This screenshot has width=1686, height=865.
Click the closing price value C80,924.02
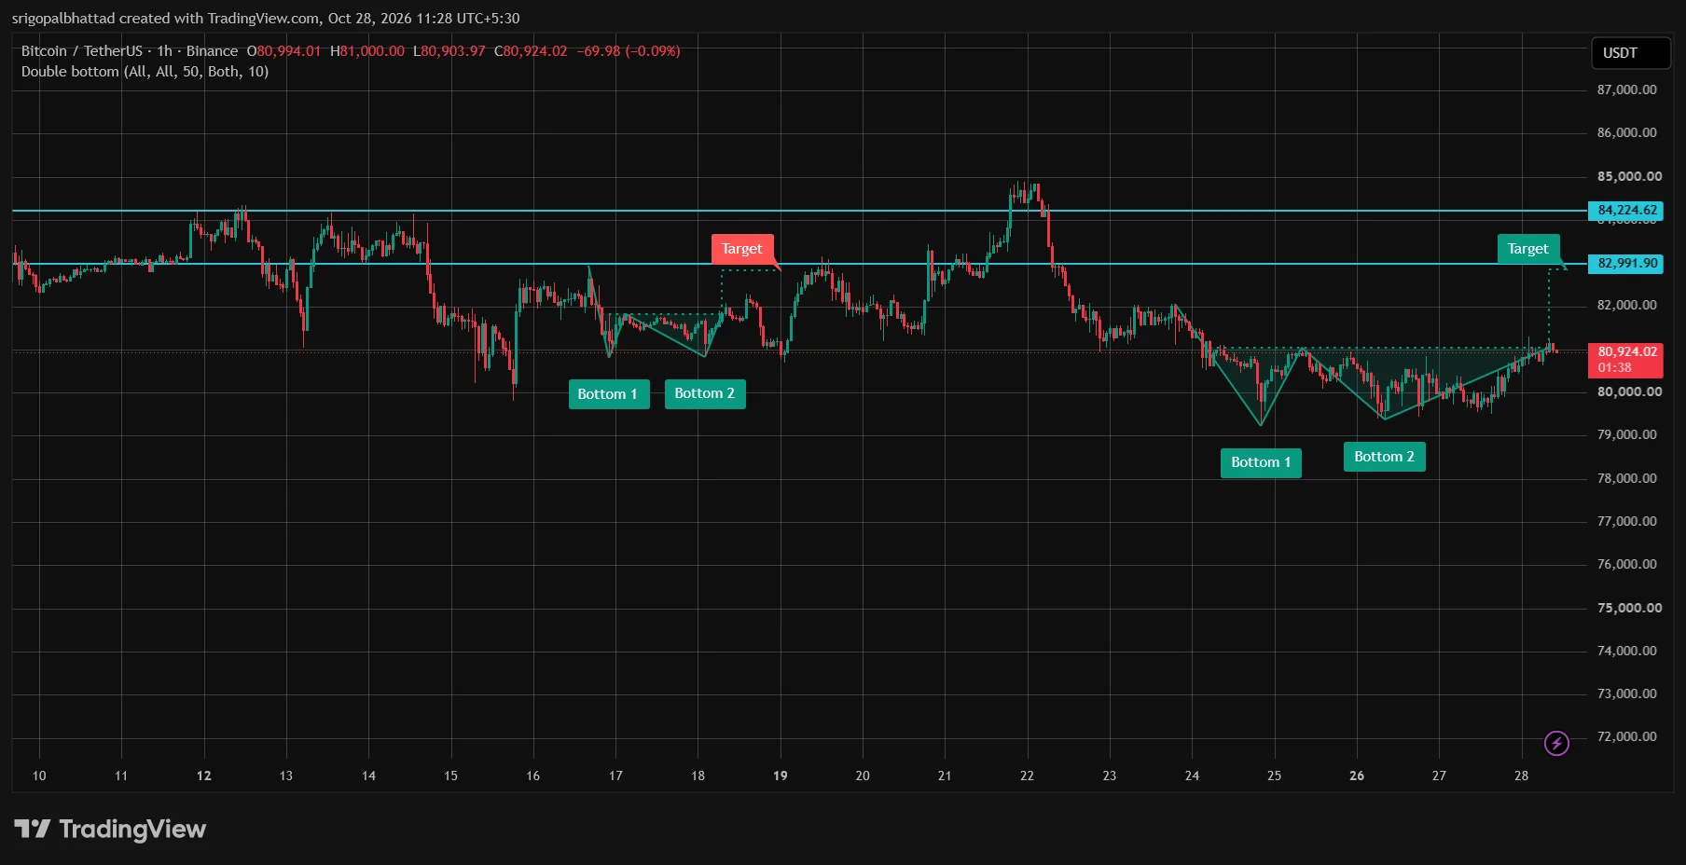coord(531,51)
